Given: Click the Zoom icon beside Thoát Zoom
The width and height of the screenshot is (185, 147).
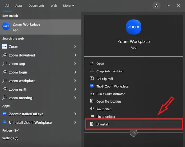Looking at the screenshot, I should click(x=92, y=86).
